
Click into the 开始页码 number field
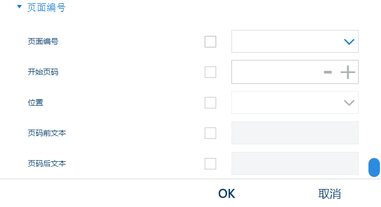point(277,72)
